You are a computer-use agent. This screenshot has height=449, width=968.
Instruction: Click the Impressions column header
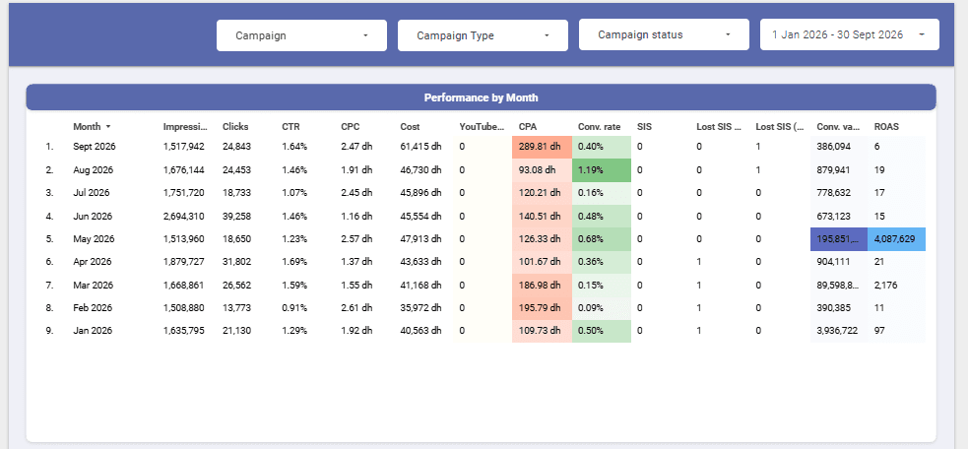pyautogui.click(x=186, y=127)
